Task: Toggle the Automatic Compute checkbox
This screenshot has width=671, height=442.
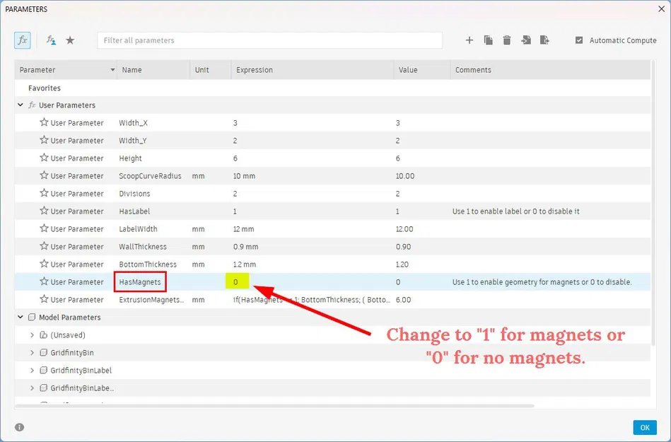Action: pyautogui.click(x=579, y=40)
